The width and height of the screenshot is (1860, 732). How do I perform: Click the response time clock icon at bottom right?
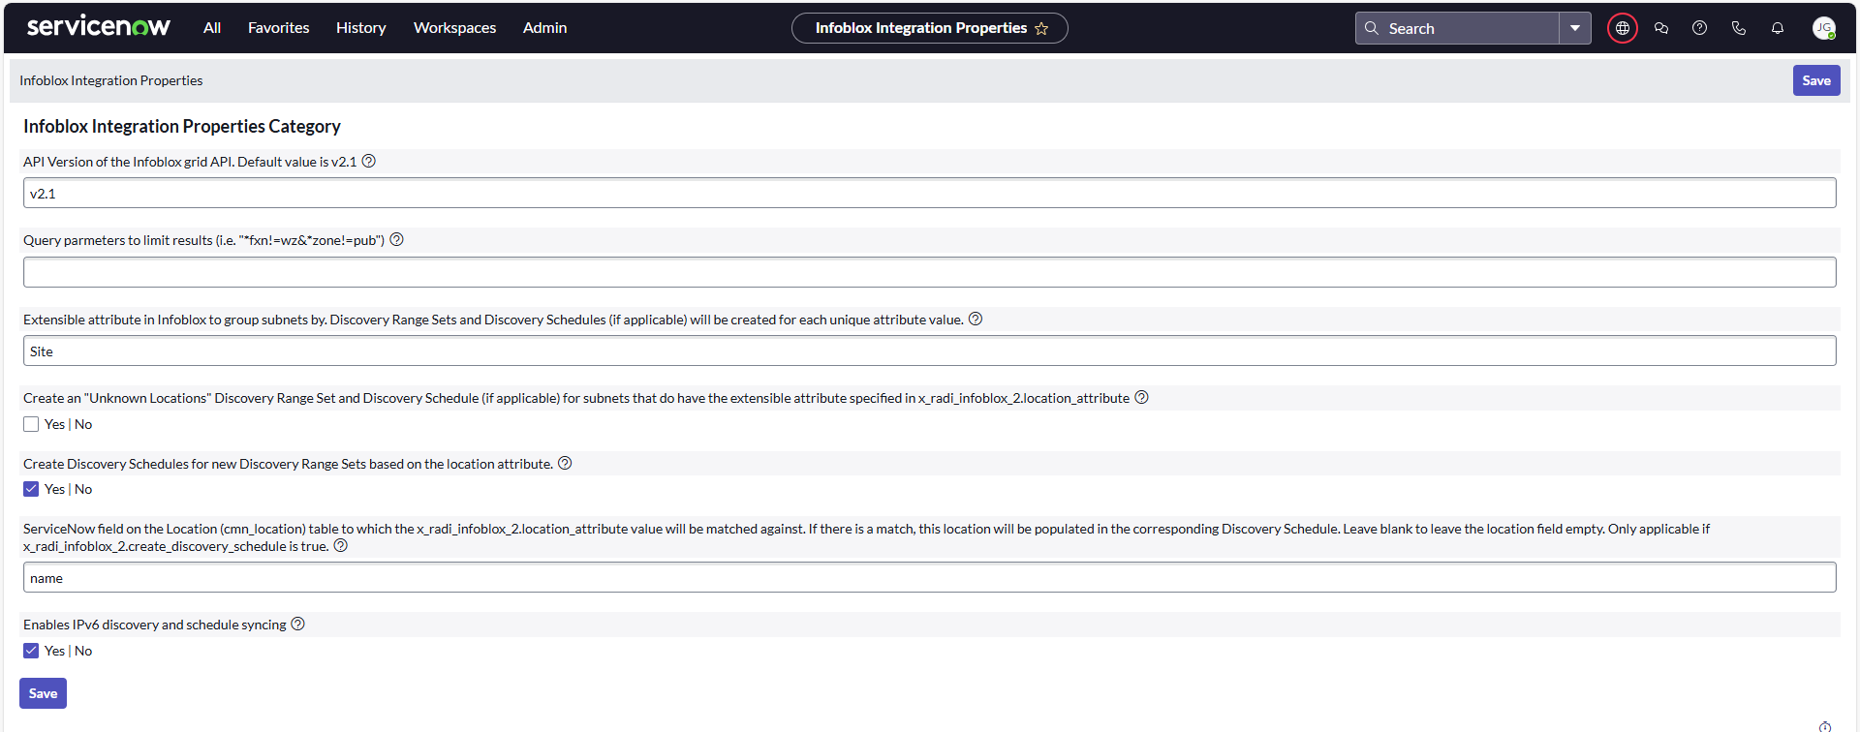coord(1825,726)
